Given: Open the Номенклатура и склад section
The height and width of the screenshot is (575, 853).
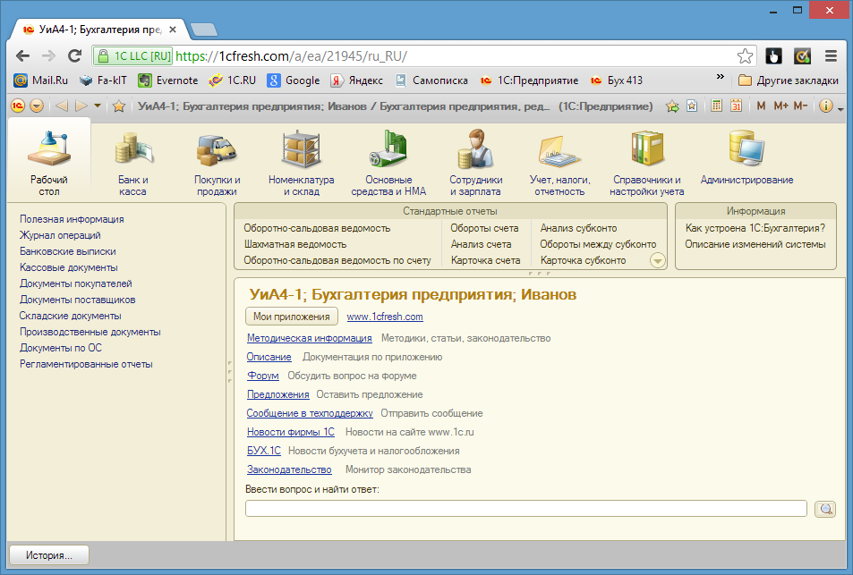Looking at the screenshot, I should 301,162.
